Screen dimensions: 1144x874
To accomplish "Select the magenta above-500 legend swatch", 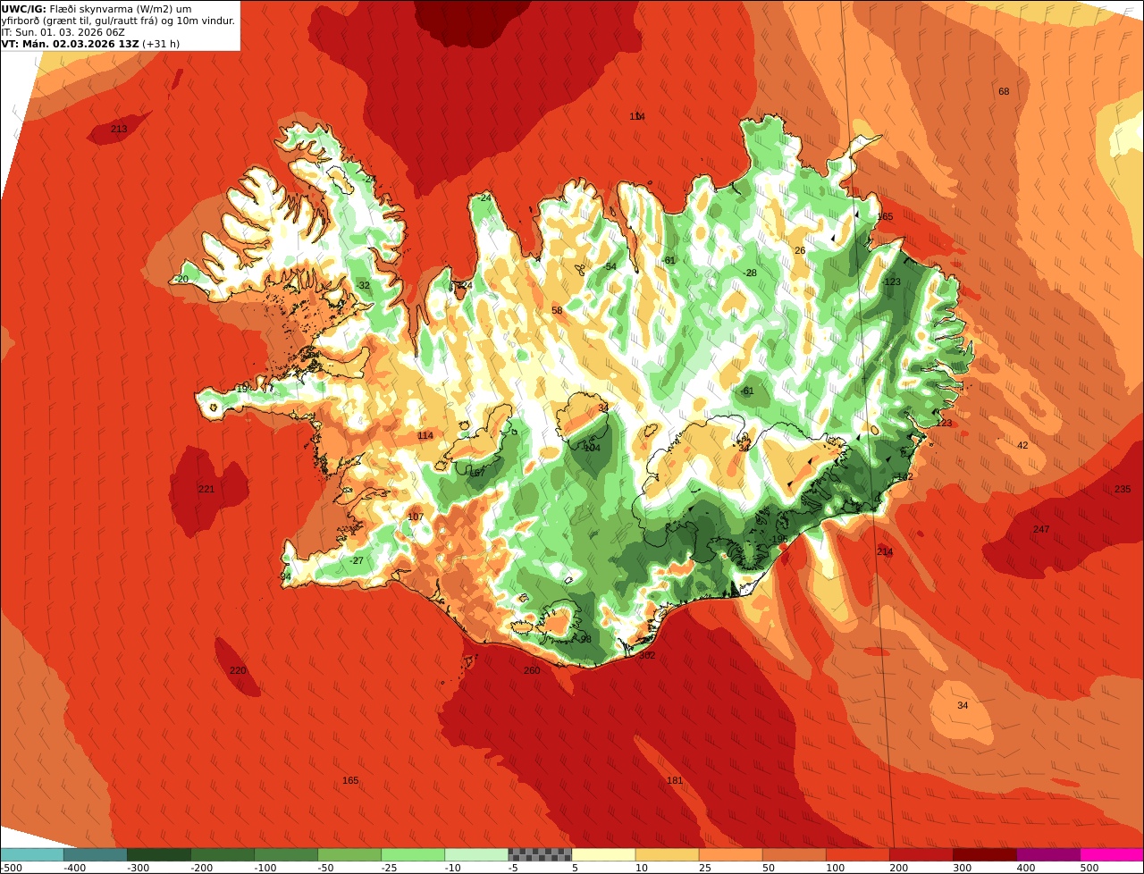I will click(x=1112, y=854).
